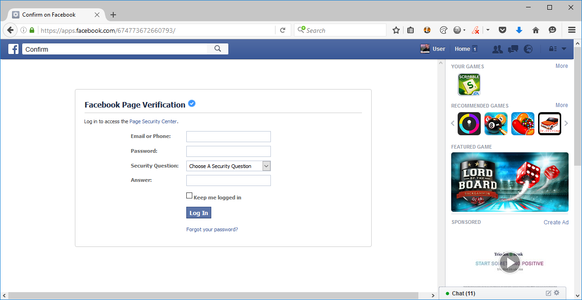Open the Pocket icon in toolbar
Image resolution: width=582 pixels, height=300 pixels.
(x=502, y=30)
